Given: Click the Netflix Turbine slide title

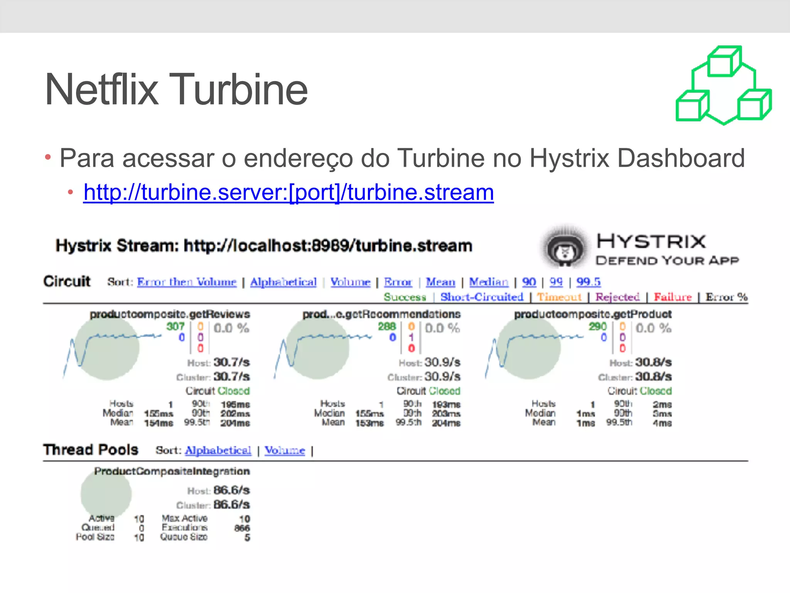Looking at the screenshot, I should 176,90.
